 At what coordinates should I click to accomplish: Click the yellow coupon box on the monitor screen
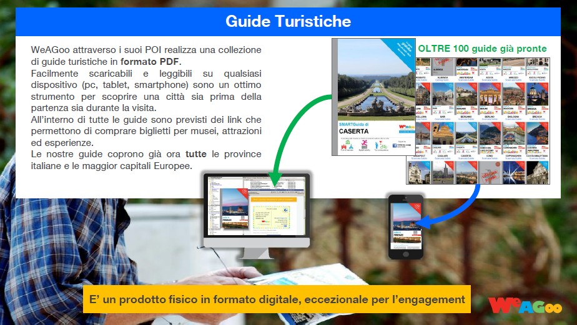tap(271, 216)
